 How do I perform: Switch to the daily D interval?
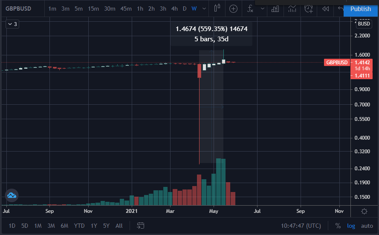tap(185, 9)
